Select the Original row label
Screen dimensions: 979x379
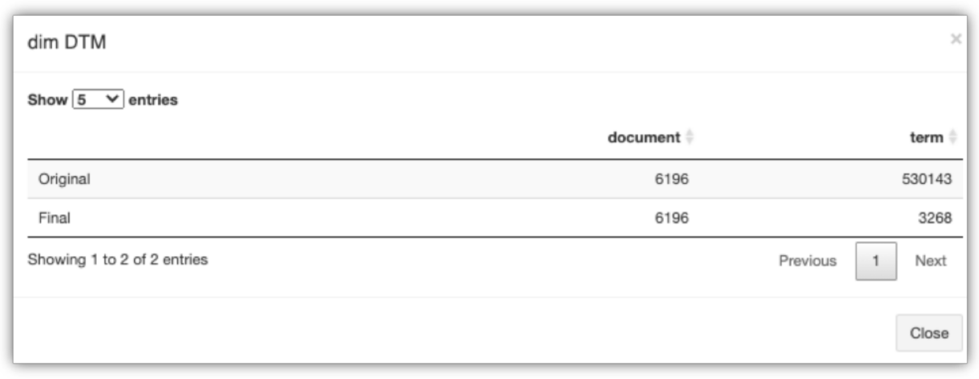(64, 179)
